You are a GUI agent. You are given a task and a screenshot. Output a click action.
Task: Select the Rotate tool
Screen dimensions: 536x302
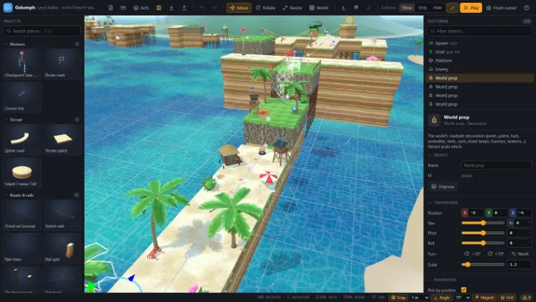[265, 8]
